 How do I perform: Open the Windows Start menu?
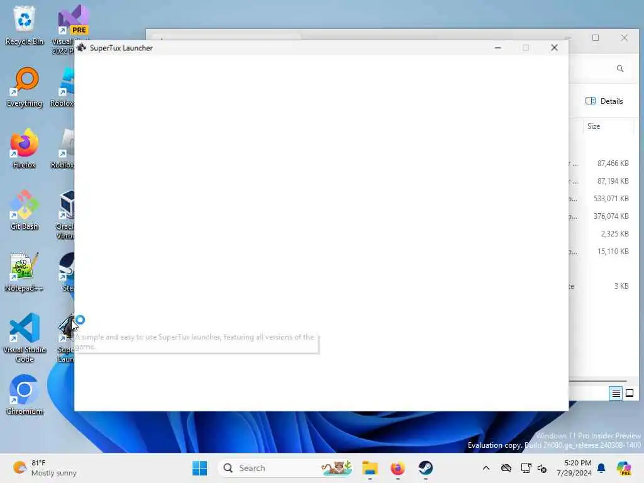point(199,468)
